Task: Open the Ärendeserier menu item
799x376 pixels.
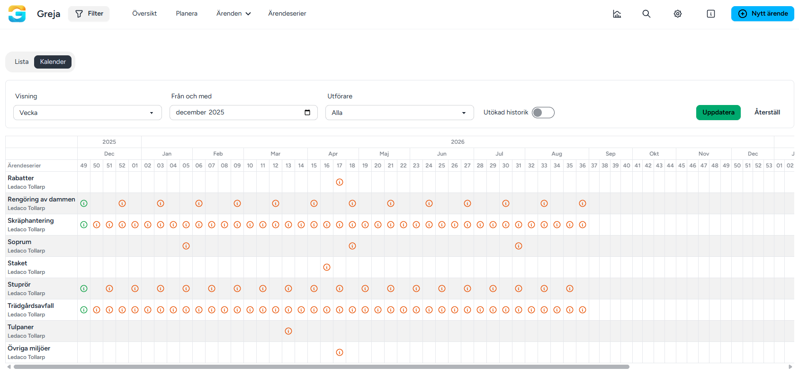Action: pyautogui.click(x=287, y=14)
